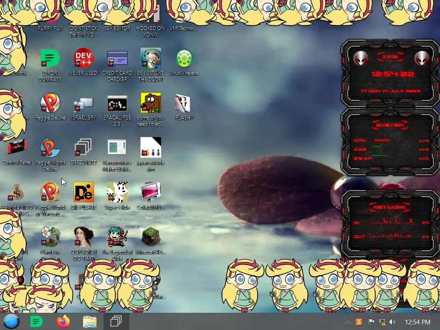This screenshot has height=330, width=440.
Task: Click the SWAP usage bar
Action: pos(379,156)
